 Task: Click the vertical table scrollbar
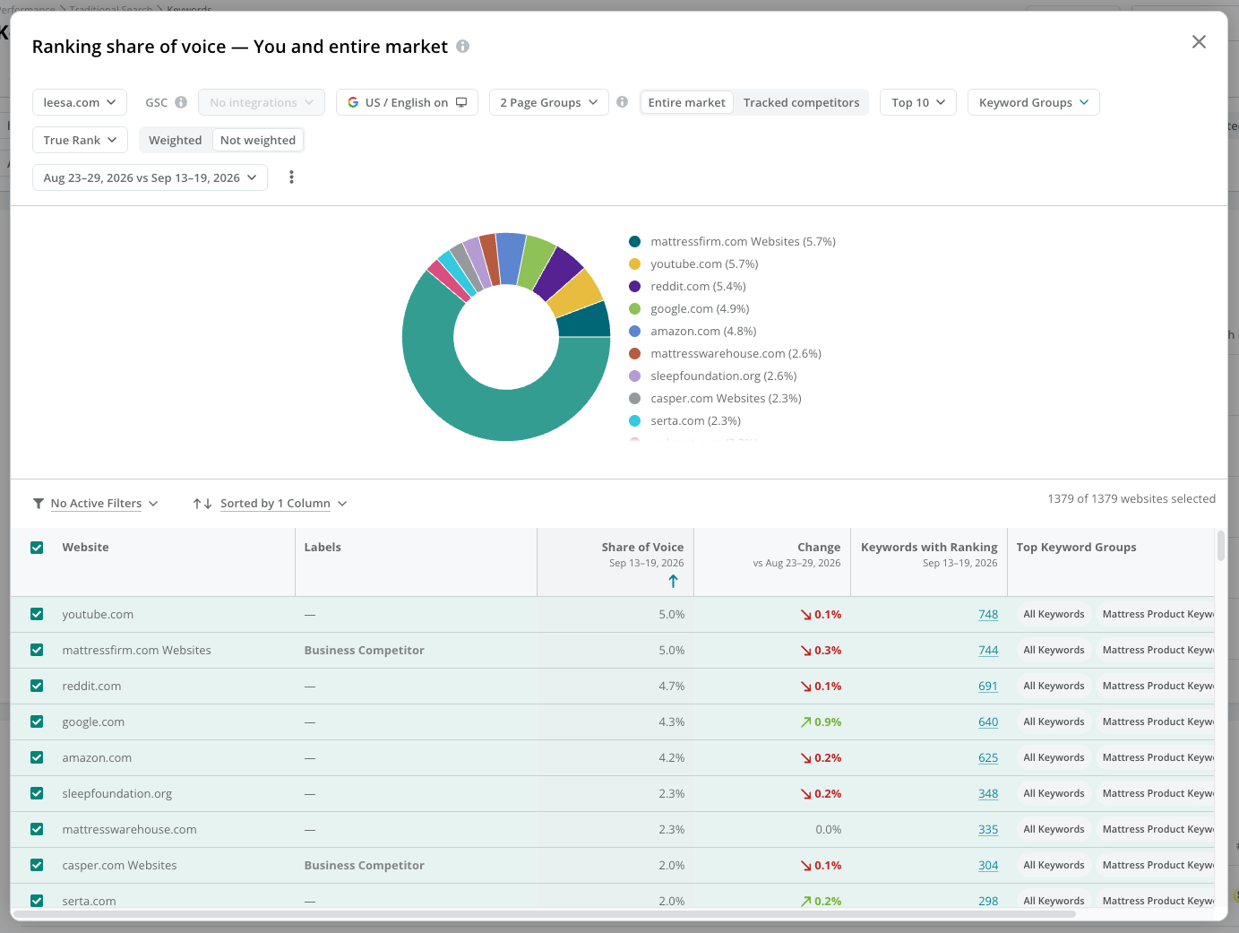(x=1220, y=546)
